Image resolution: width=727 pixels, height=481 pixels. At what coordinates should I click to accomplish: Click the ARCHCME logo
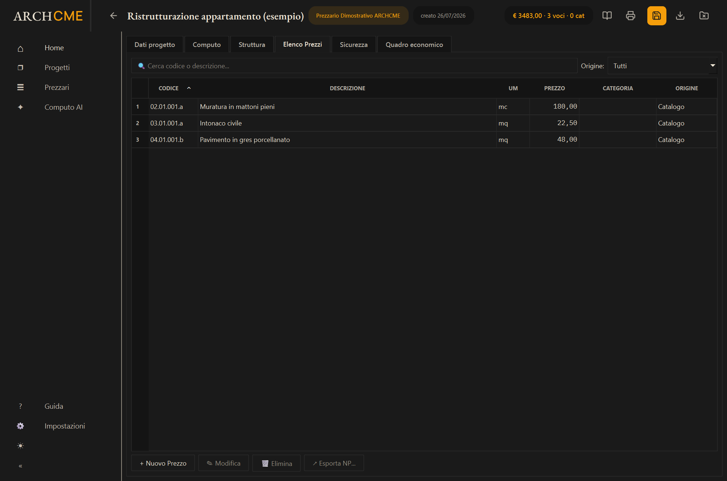48,16
